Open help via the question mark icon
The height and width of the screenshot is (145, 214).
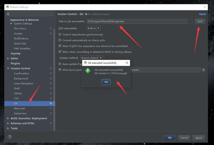[10, 137]
